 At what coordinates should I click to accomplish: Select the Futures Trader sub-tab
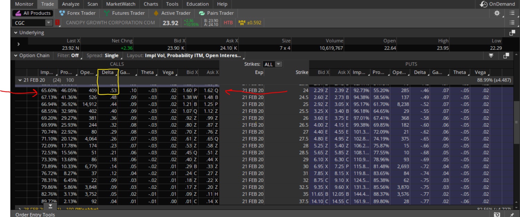(125, 13)
